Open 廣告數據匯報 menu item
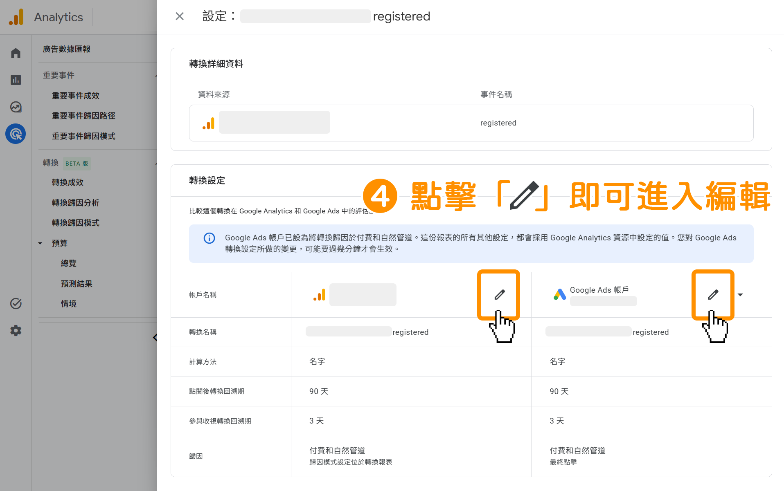Screen dimensions: 784x491 (x=67, y=49)
